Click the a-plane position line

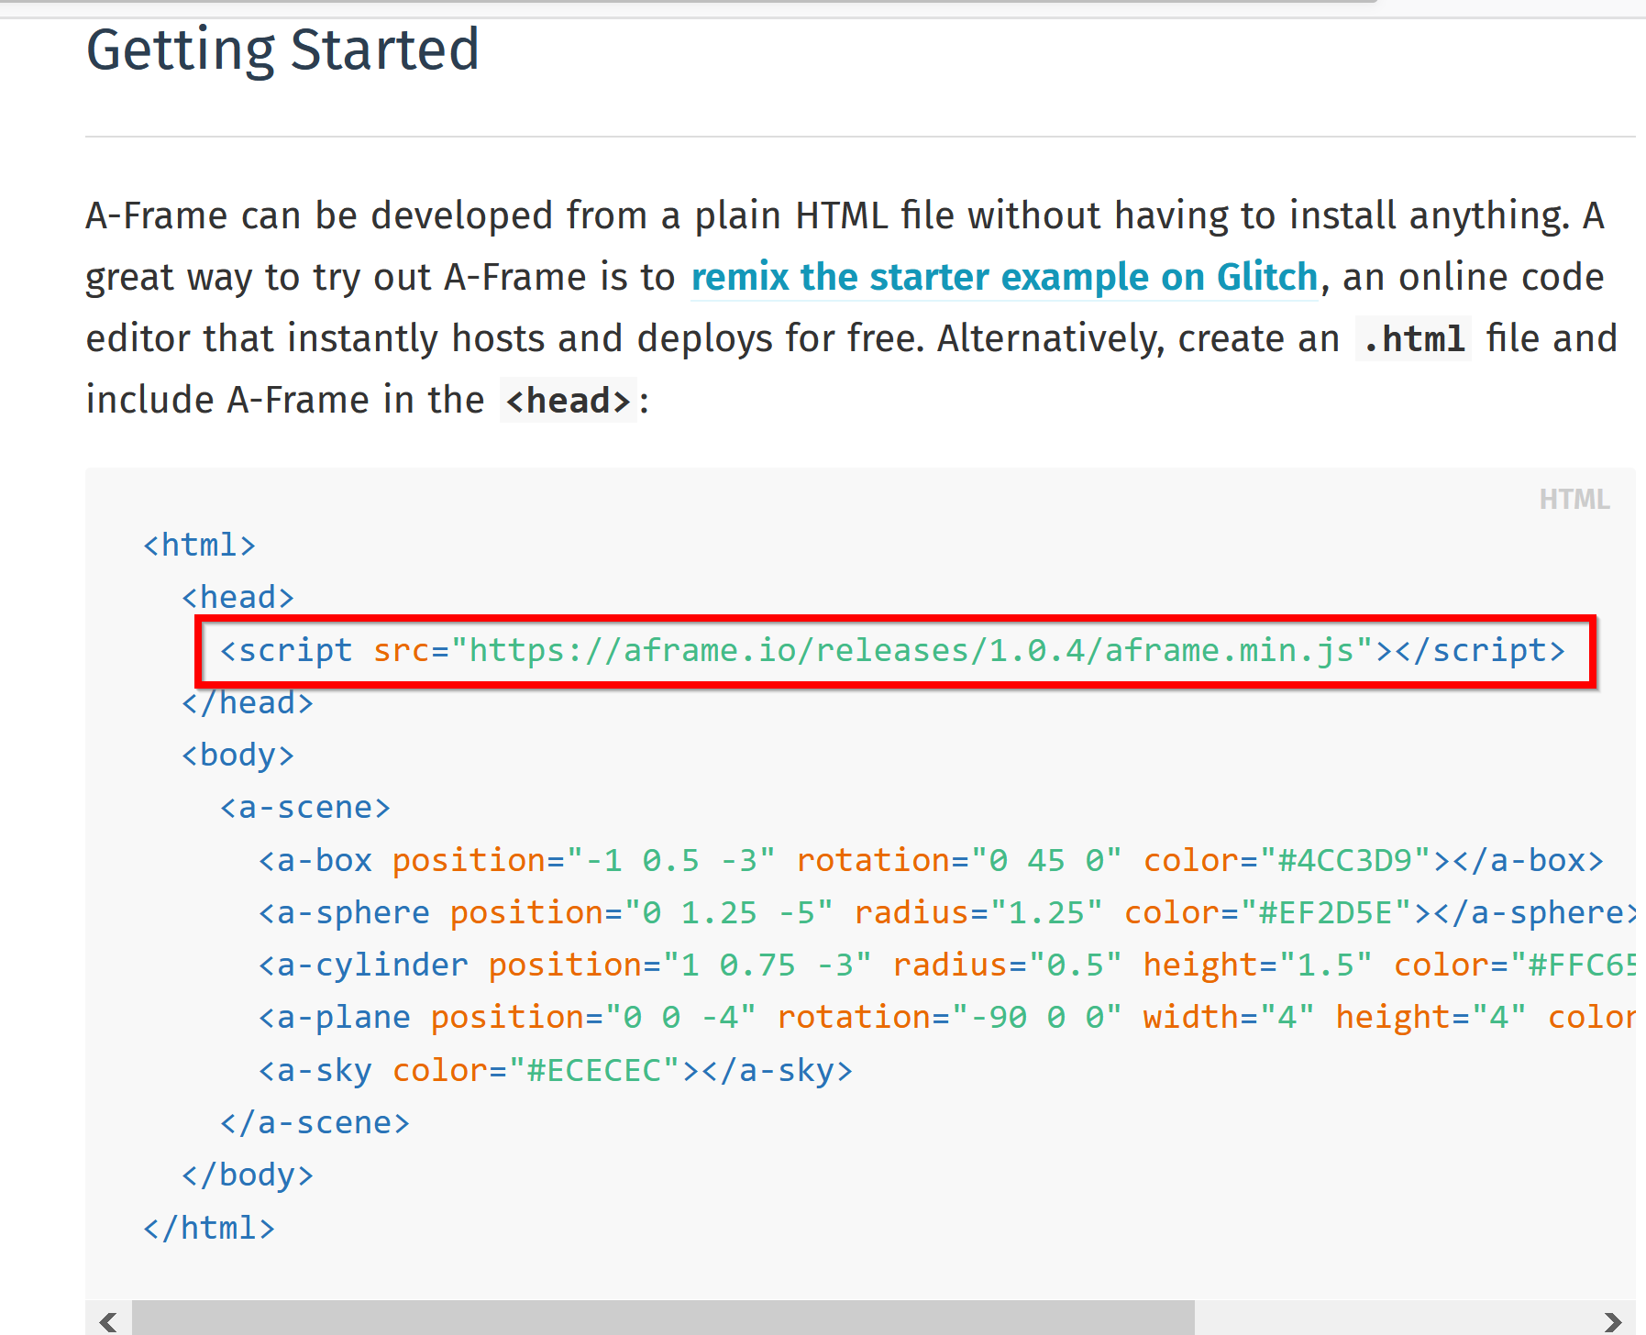pos(946,1018)
